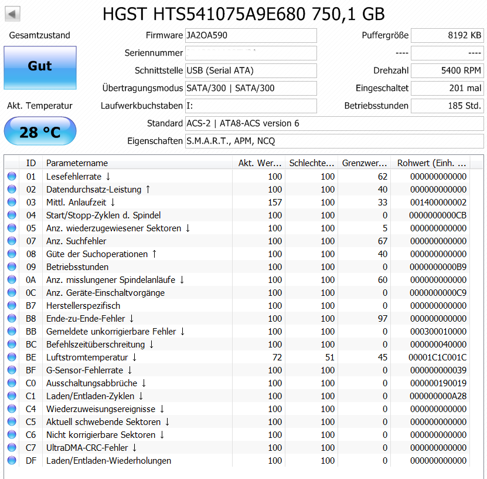Select Anz. wiederzugewiesener Sektoren parameter name
The width and height of the screenshot is (487, 479).
point(118,228)
